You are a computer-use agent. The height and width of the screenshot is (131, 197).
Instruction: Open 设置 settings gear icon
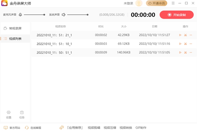click(x=9, y=114)
